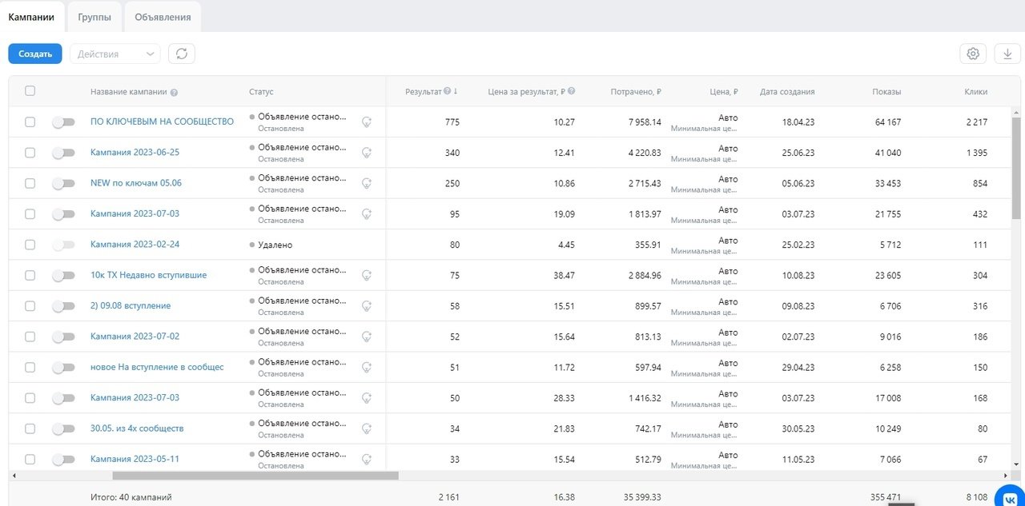
Task: Enable the 10к ТХ Недавно вступившие campaign switch
Action: tap(63, 275)
